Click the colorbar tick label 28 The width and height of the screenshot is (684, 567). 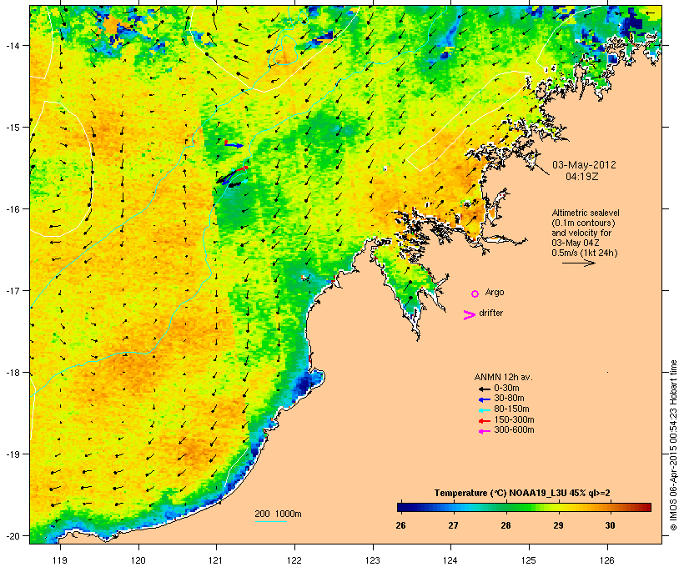click(505, 525)
